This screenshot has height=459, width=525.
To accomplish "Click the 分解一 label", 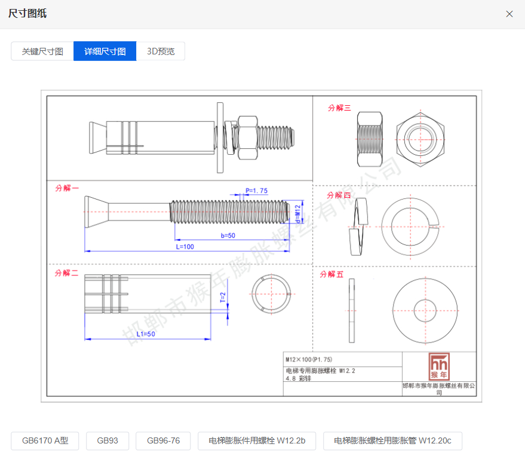I will (x=67, y=188).
